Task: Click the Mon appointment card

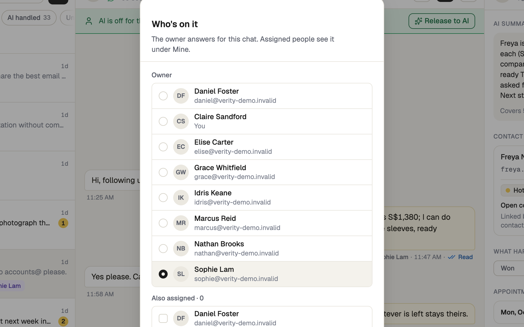Action: [x=509, y=312]
